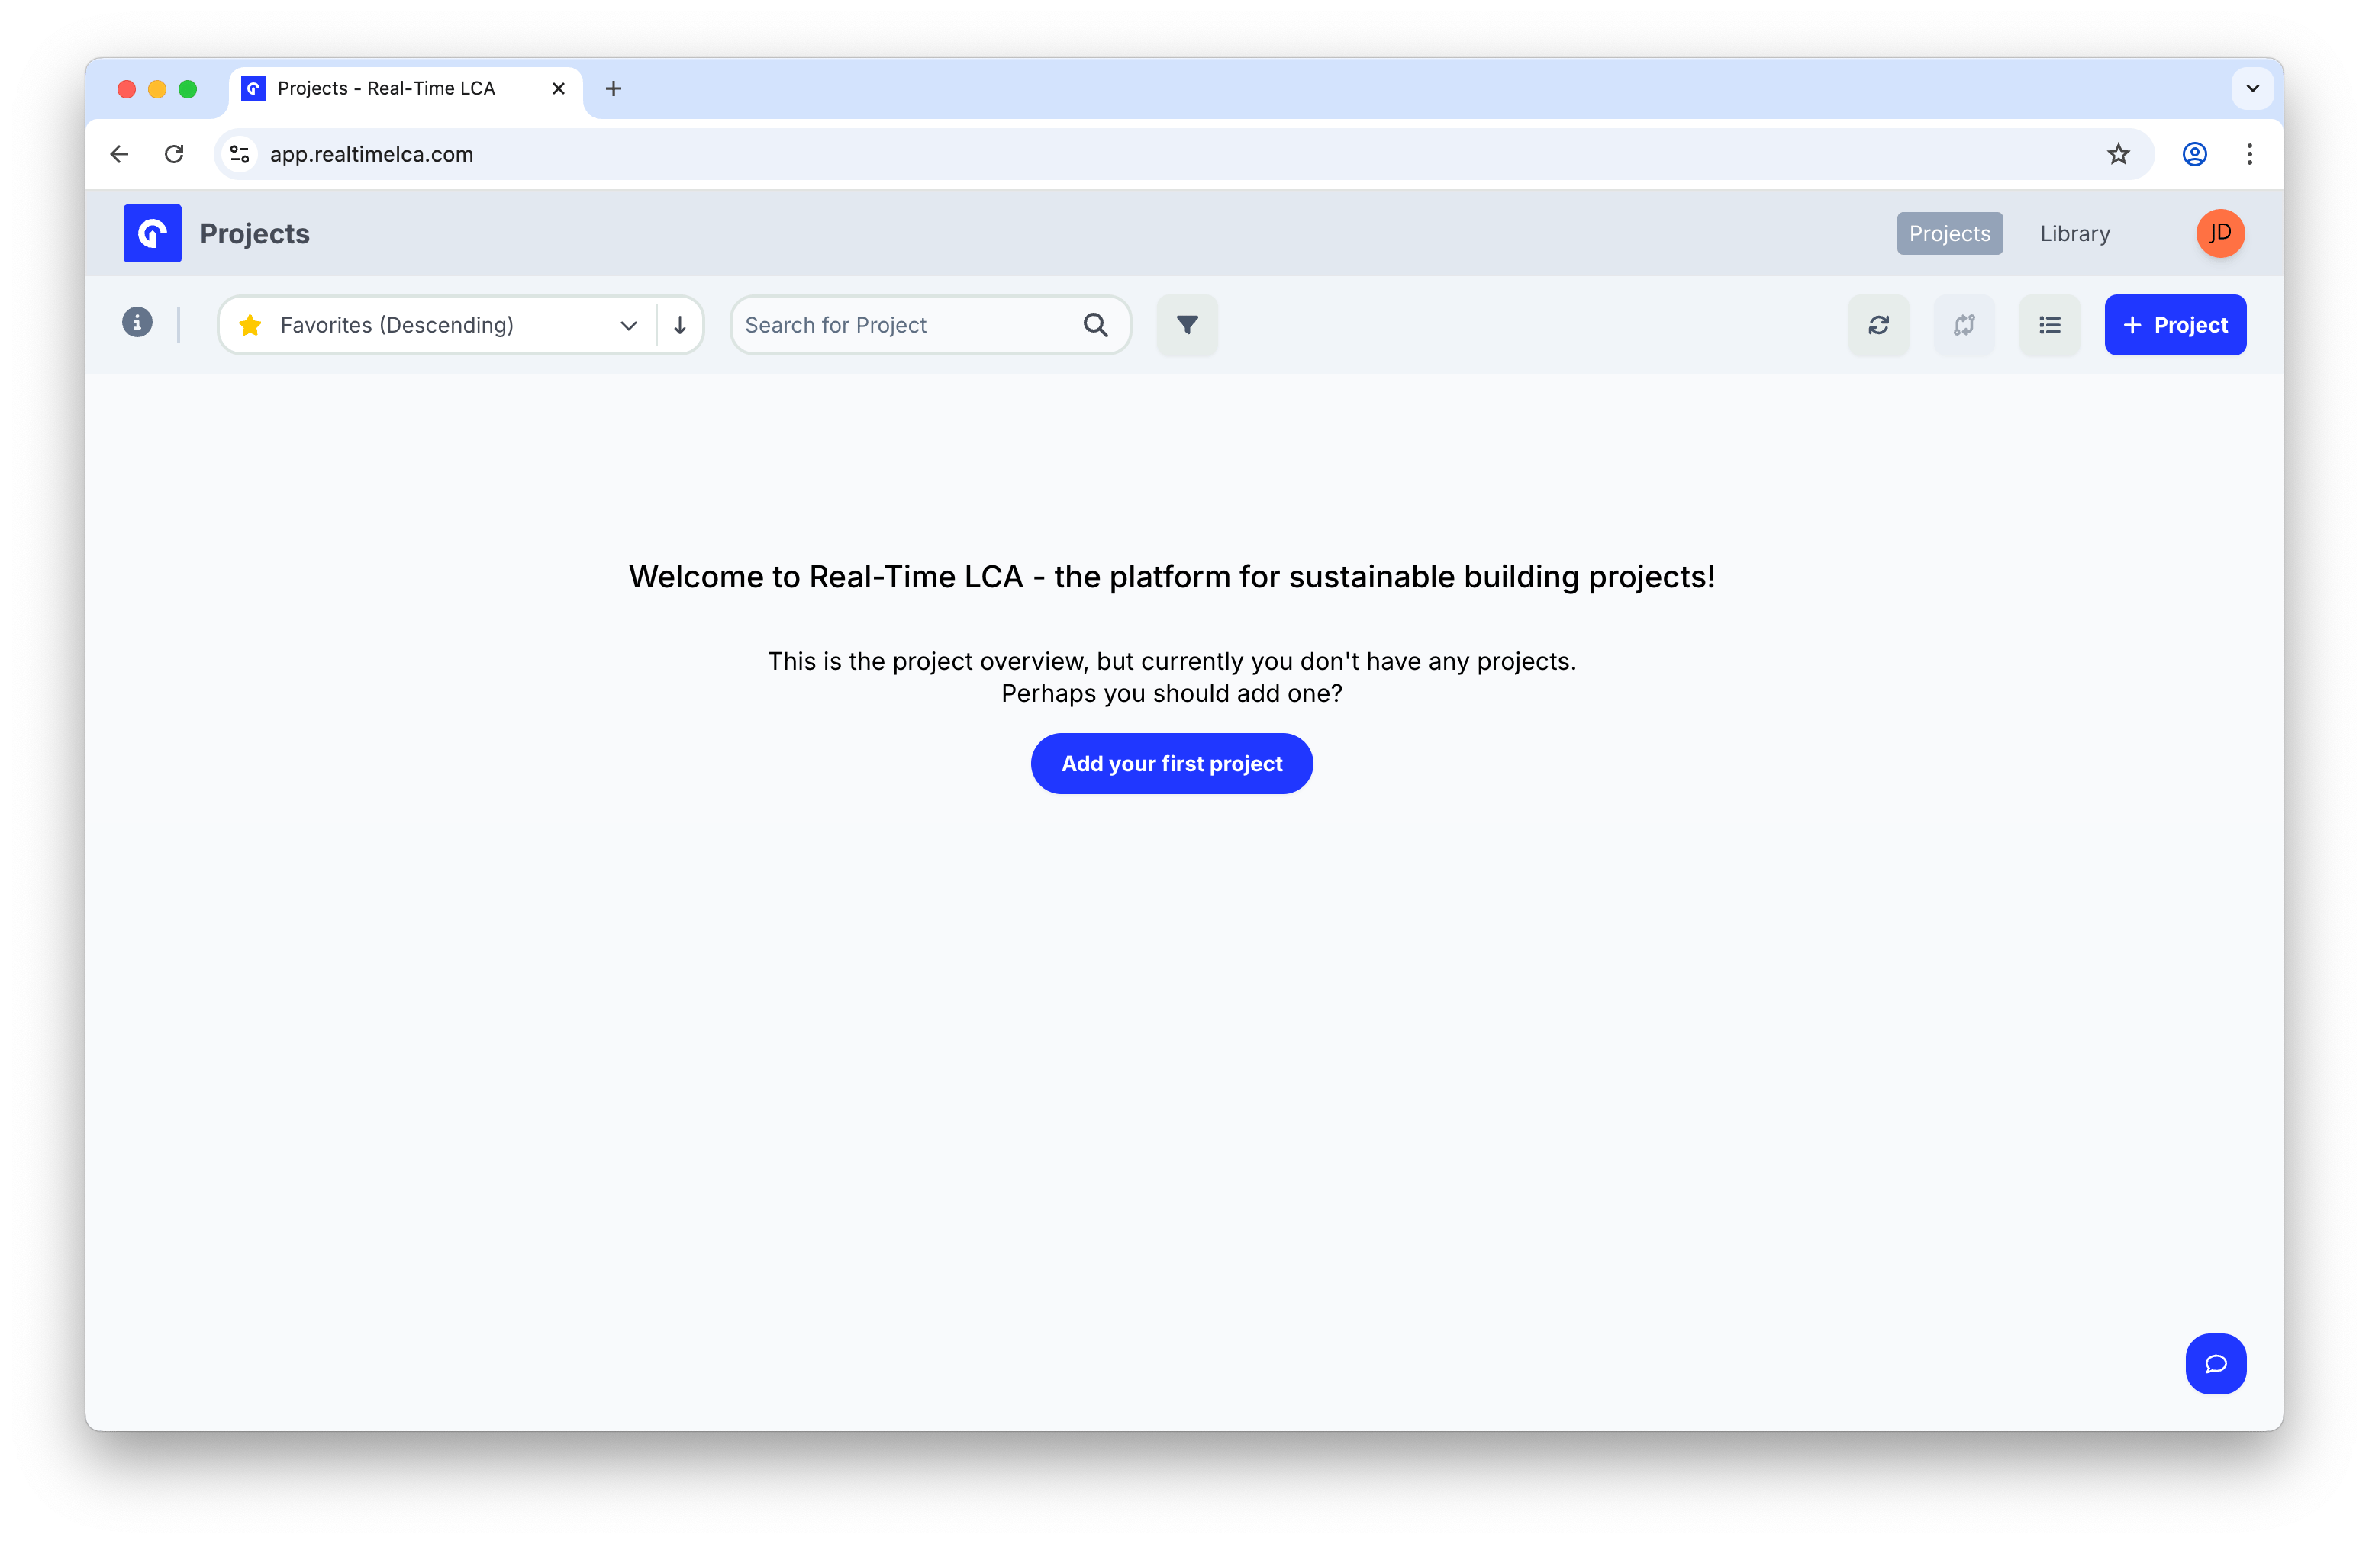Screen dimensions: 2369x1544
Task: Toggle sort direction arrow button
Action: [x=680, y=324]
